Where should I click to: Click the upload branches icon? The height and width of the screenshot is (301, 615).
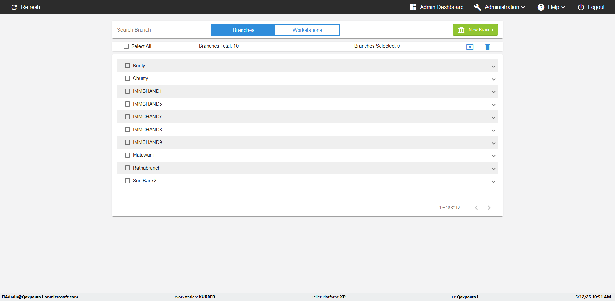click(470, 47)
